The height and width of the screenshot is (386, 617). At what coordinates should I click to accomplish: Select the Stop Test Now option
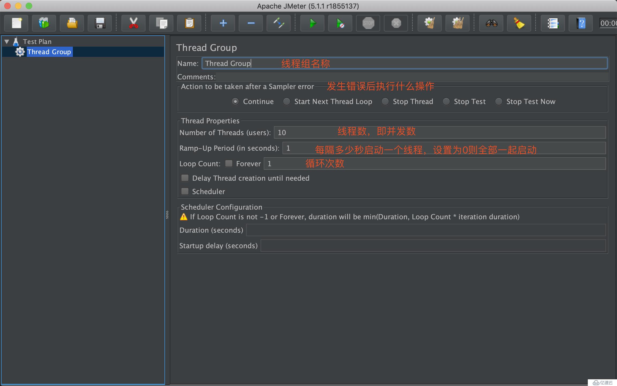point(499,102)
